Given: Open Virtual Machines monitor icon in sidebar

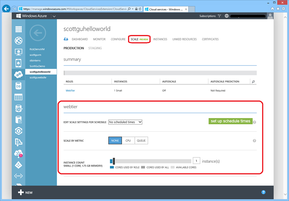Looking at the screenshot, I should pyautogui.click(x=18, y=52).
